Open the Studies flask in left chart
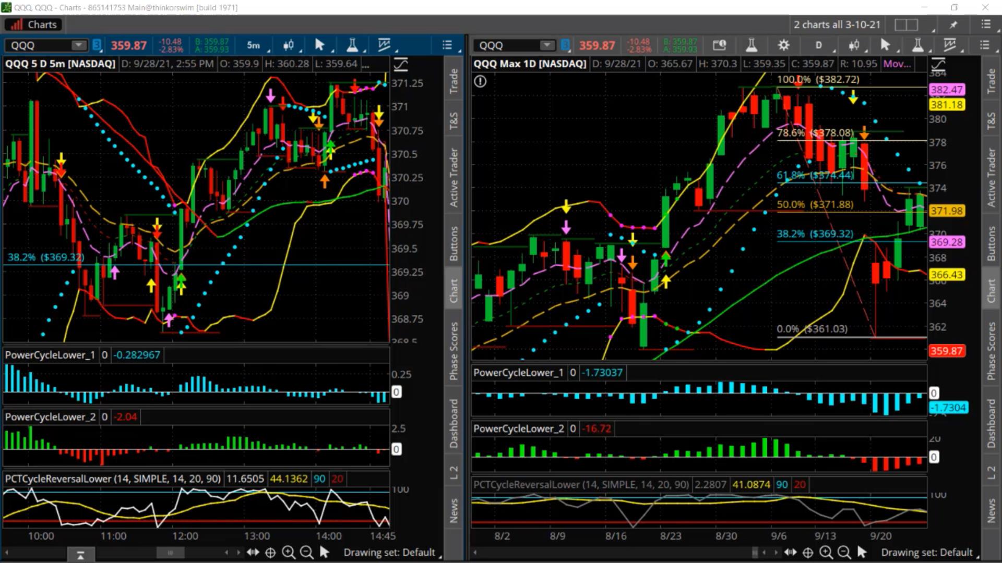 point(352,45)
